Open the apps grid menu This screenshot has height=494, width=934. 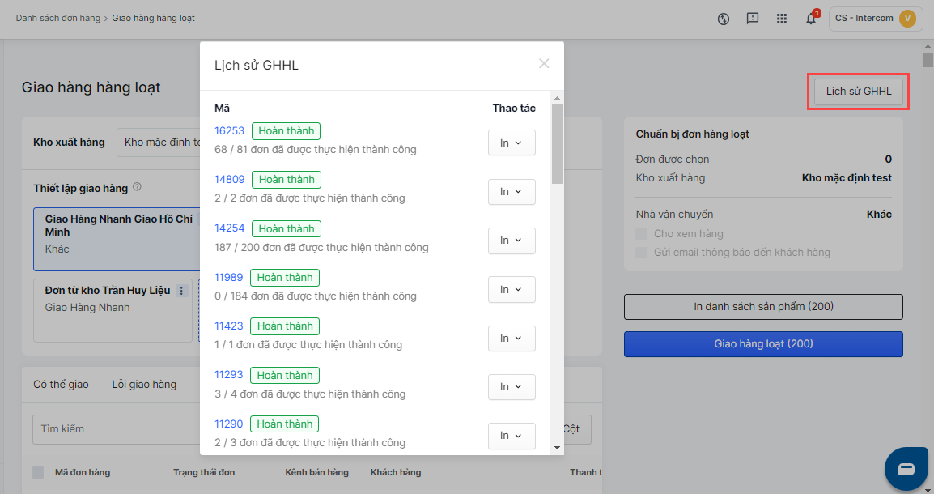782,19
